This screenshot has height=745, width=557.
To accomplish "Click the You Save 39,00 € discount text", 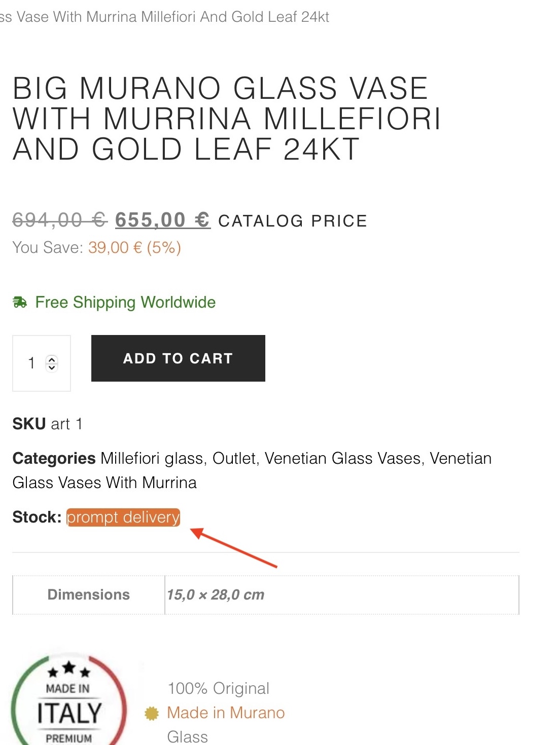I will click(96, 248).
